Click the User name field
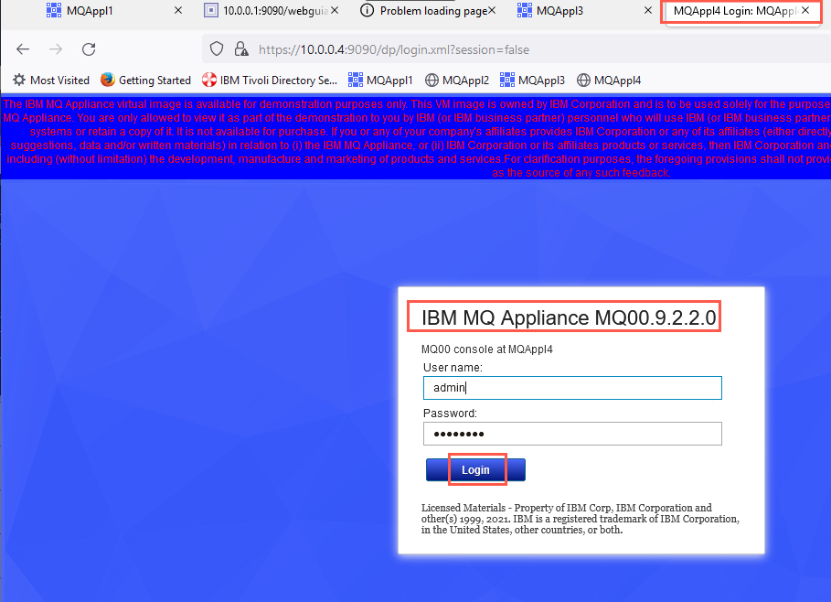The height and width of the screenshot is (602, 831). pos(572,388)
